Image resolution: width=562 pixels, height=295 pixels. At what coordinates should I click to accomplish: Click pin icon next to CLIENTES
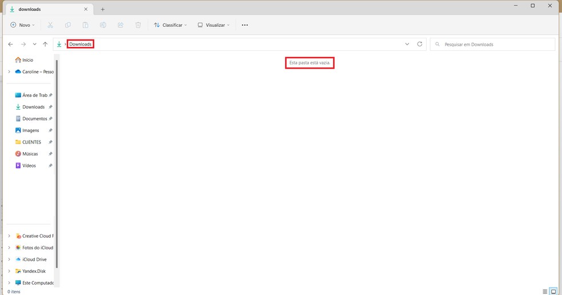[50, 142]
